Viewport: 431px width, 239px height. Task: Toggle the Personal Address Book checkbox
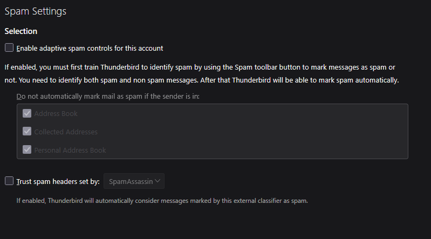click(x=27, y=150)
